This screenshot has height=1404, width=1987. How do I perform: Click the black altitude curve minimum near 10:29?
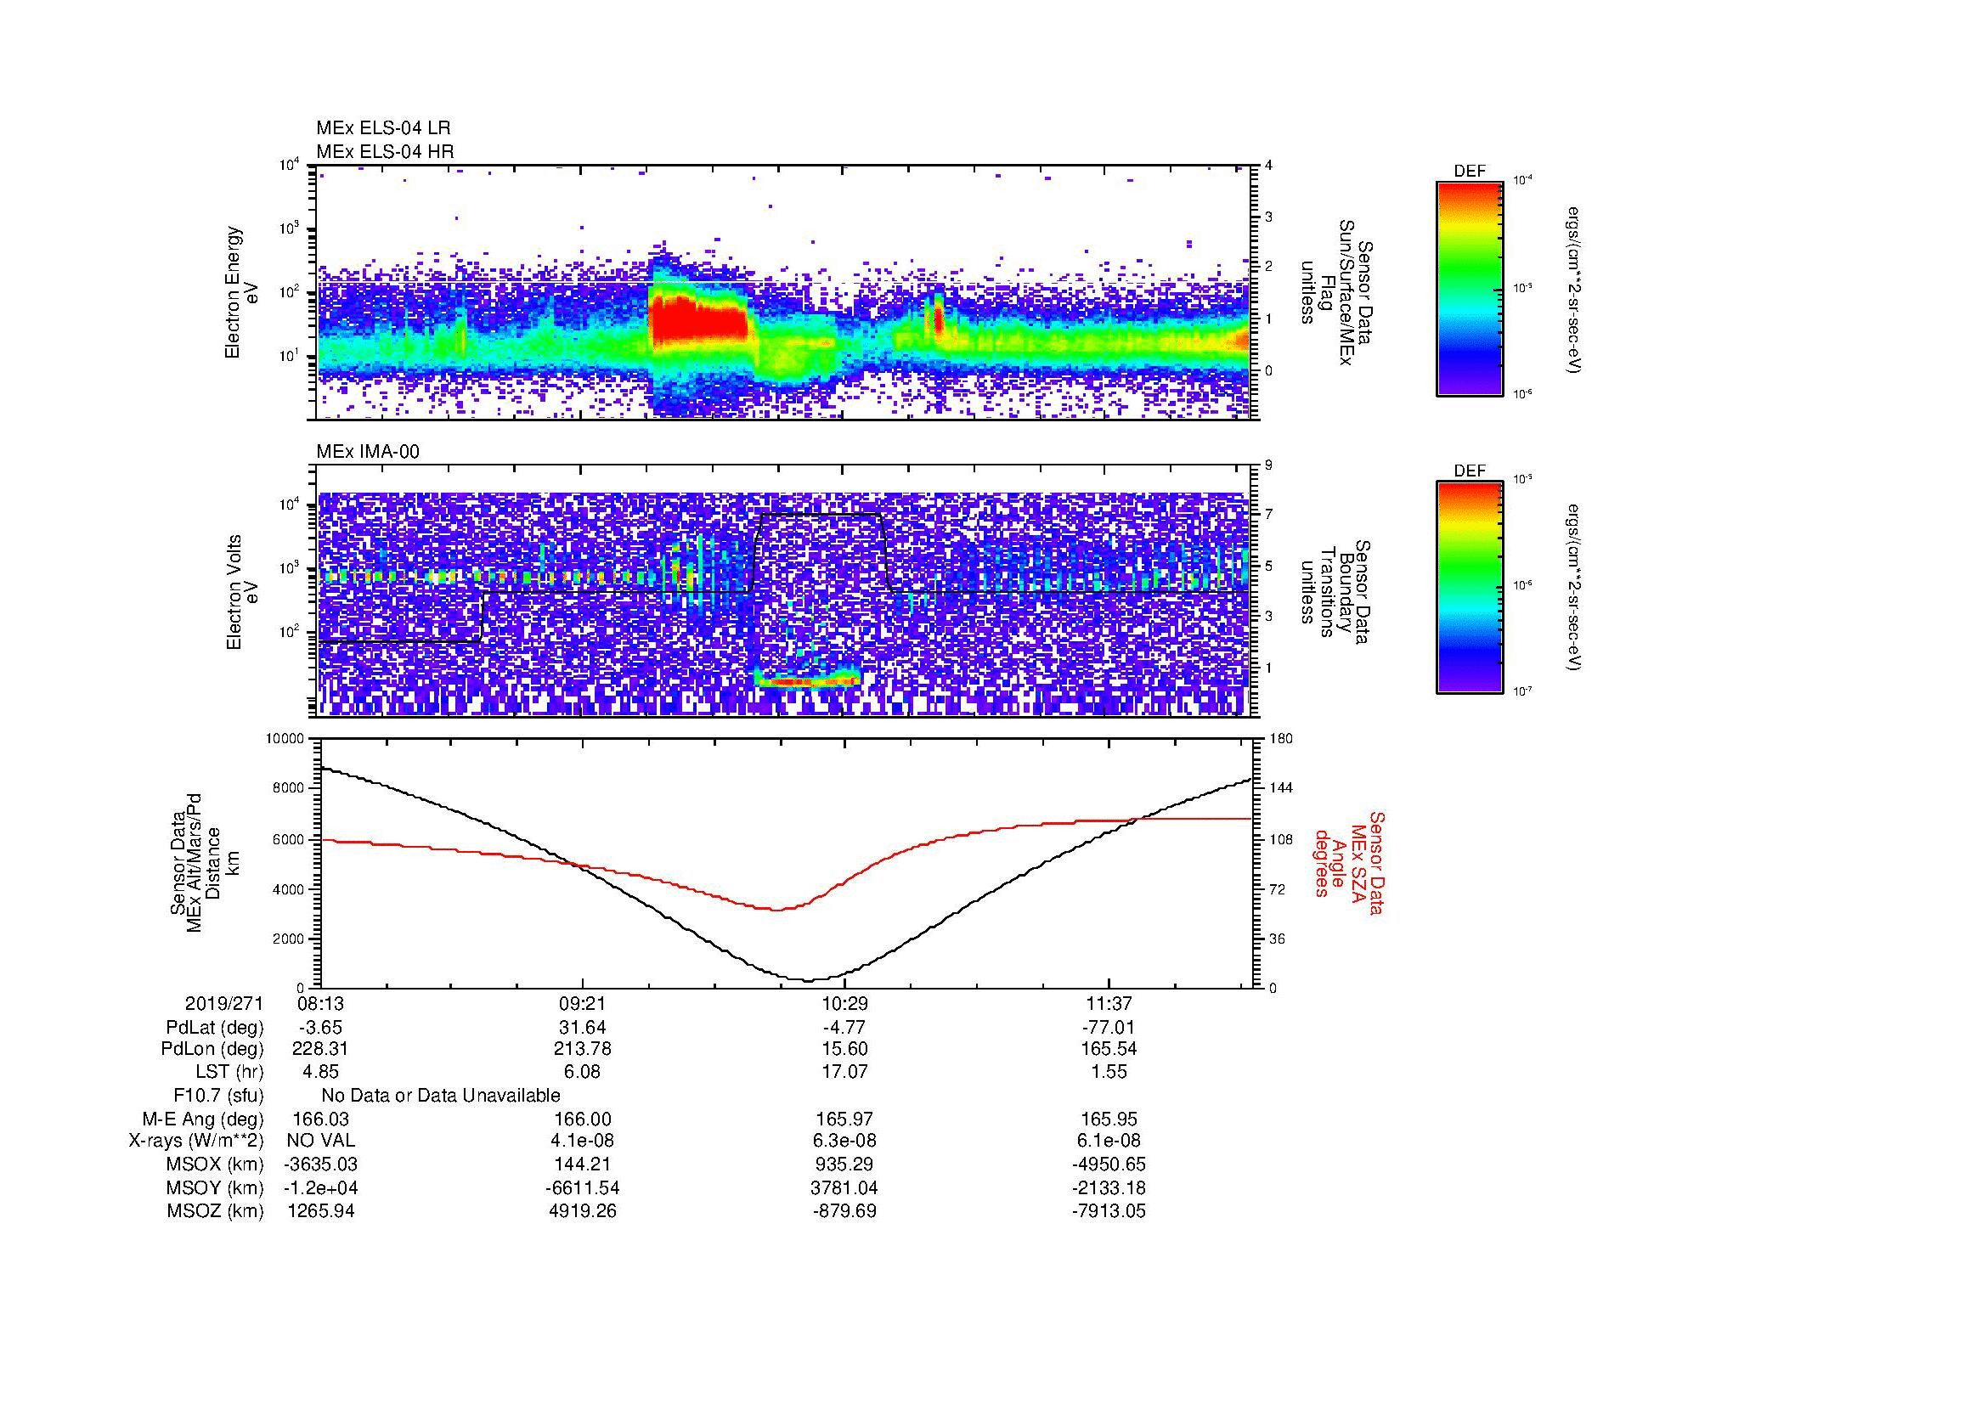point(810,980)
